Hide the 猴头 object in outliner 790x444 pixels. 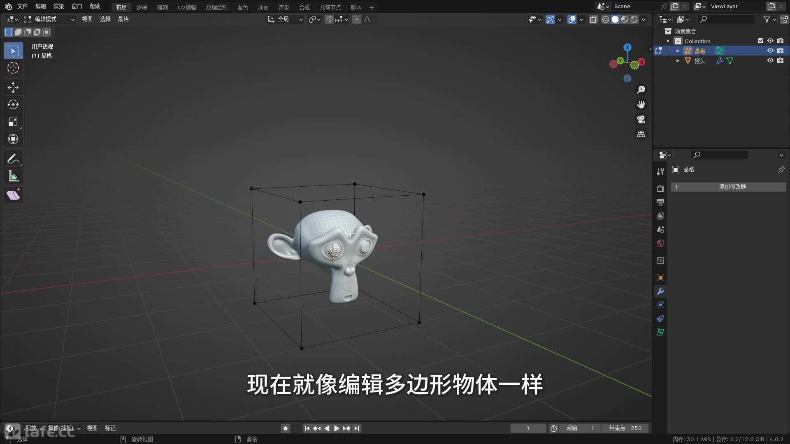tap(770, 60)
